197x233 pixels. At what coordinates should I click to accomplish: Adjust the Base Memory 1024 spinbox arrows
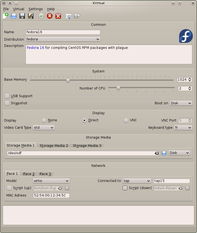click(x=190, y=80)
